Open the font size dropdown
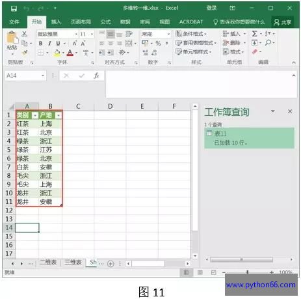301x299 pixels. point(92,34)
